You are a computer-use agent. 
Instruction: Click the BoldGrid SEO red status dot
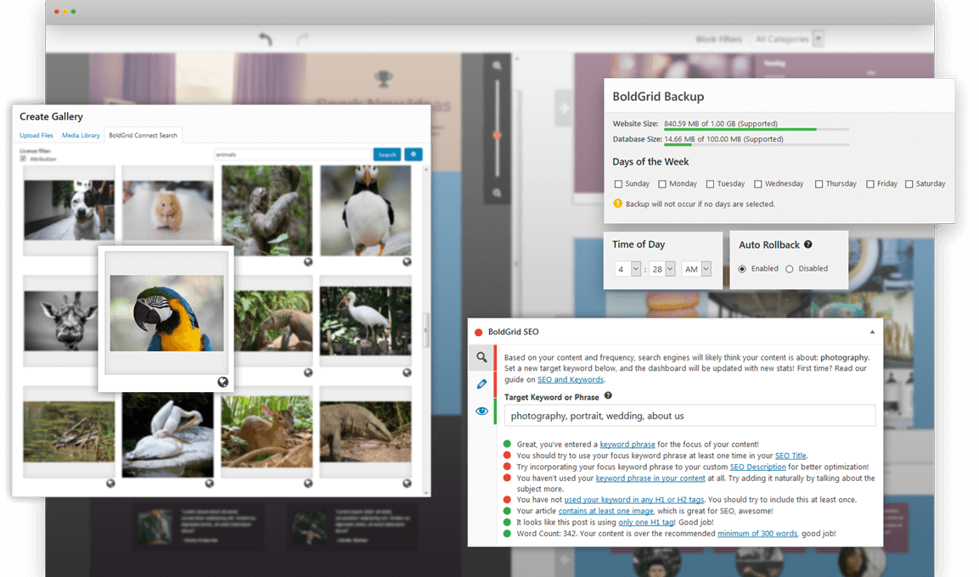(x=479, y=333)
